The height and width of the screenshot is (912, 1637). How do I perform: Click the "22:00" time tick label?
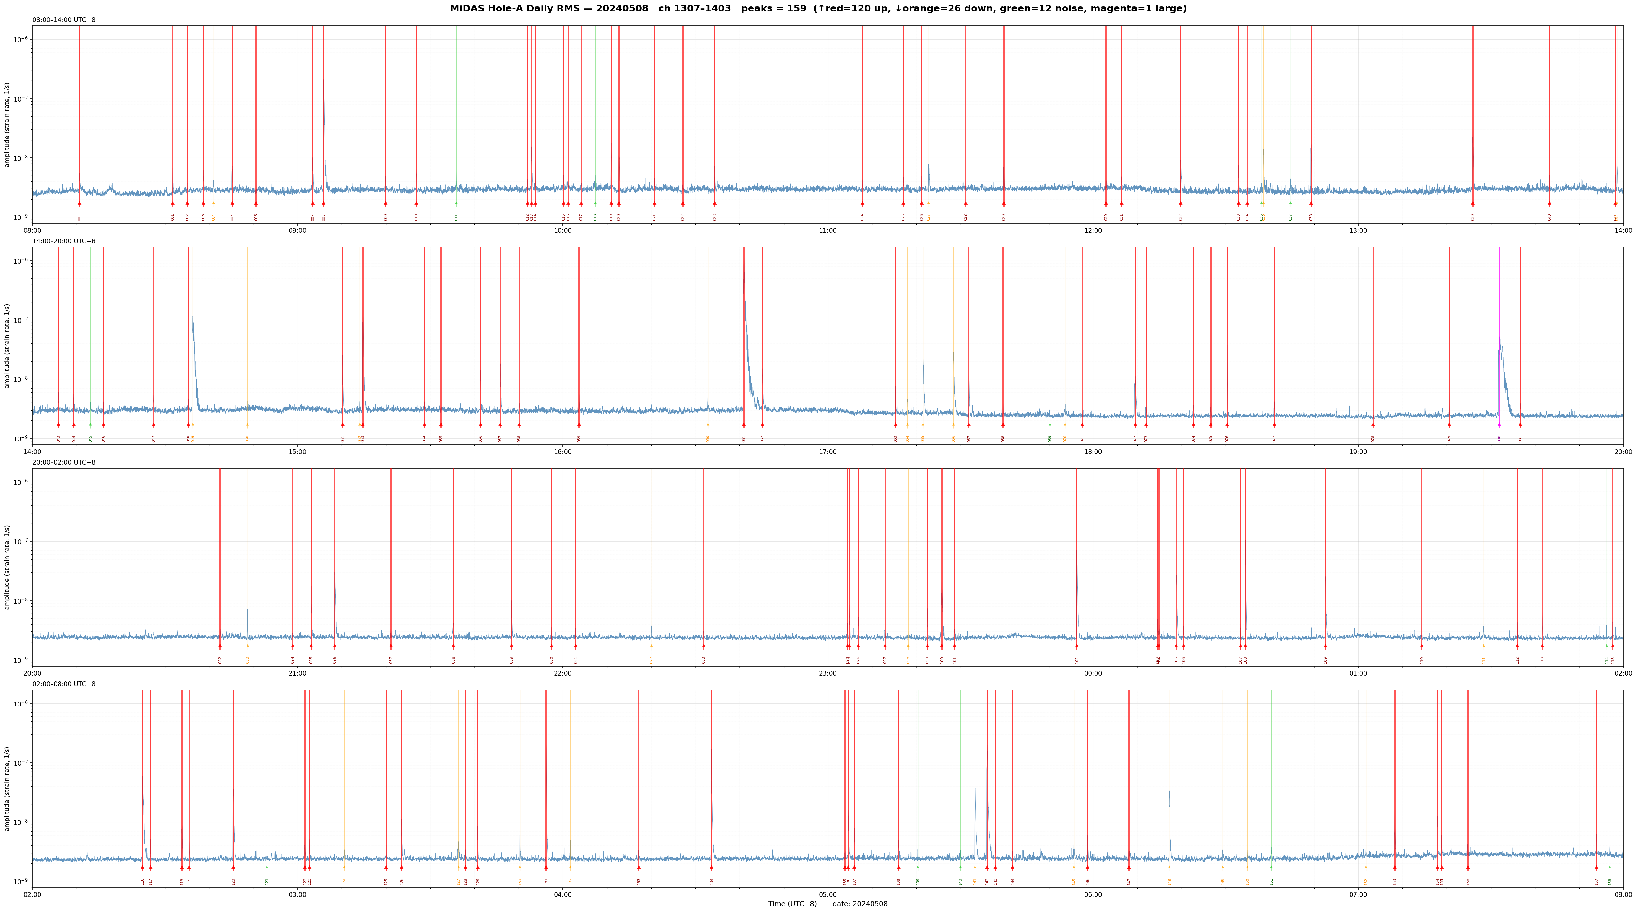pyautogui.click(x=562, y=673)
